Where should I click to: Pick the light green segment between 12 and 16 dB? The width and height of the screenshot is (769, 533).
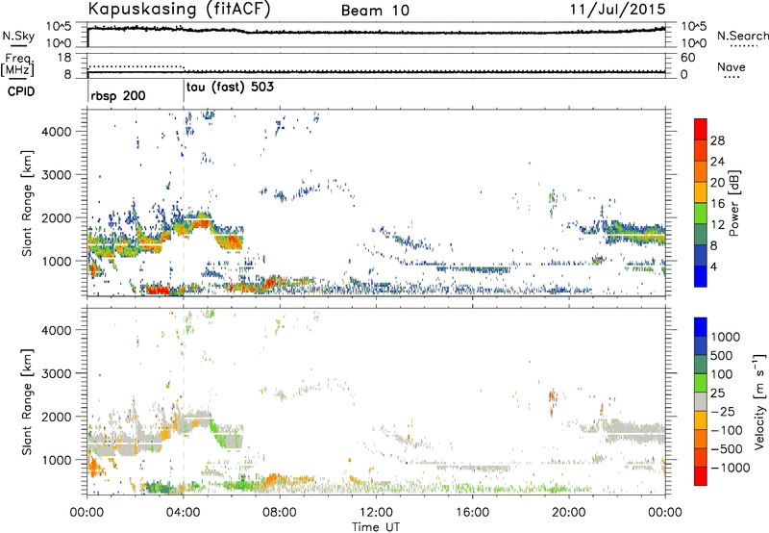(701, 213)
